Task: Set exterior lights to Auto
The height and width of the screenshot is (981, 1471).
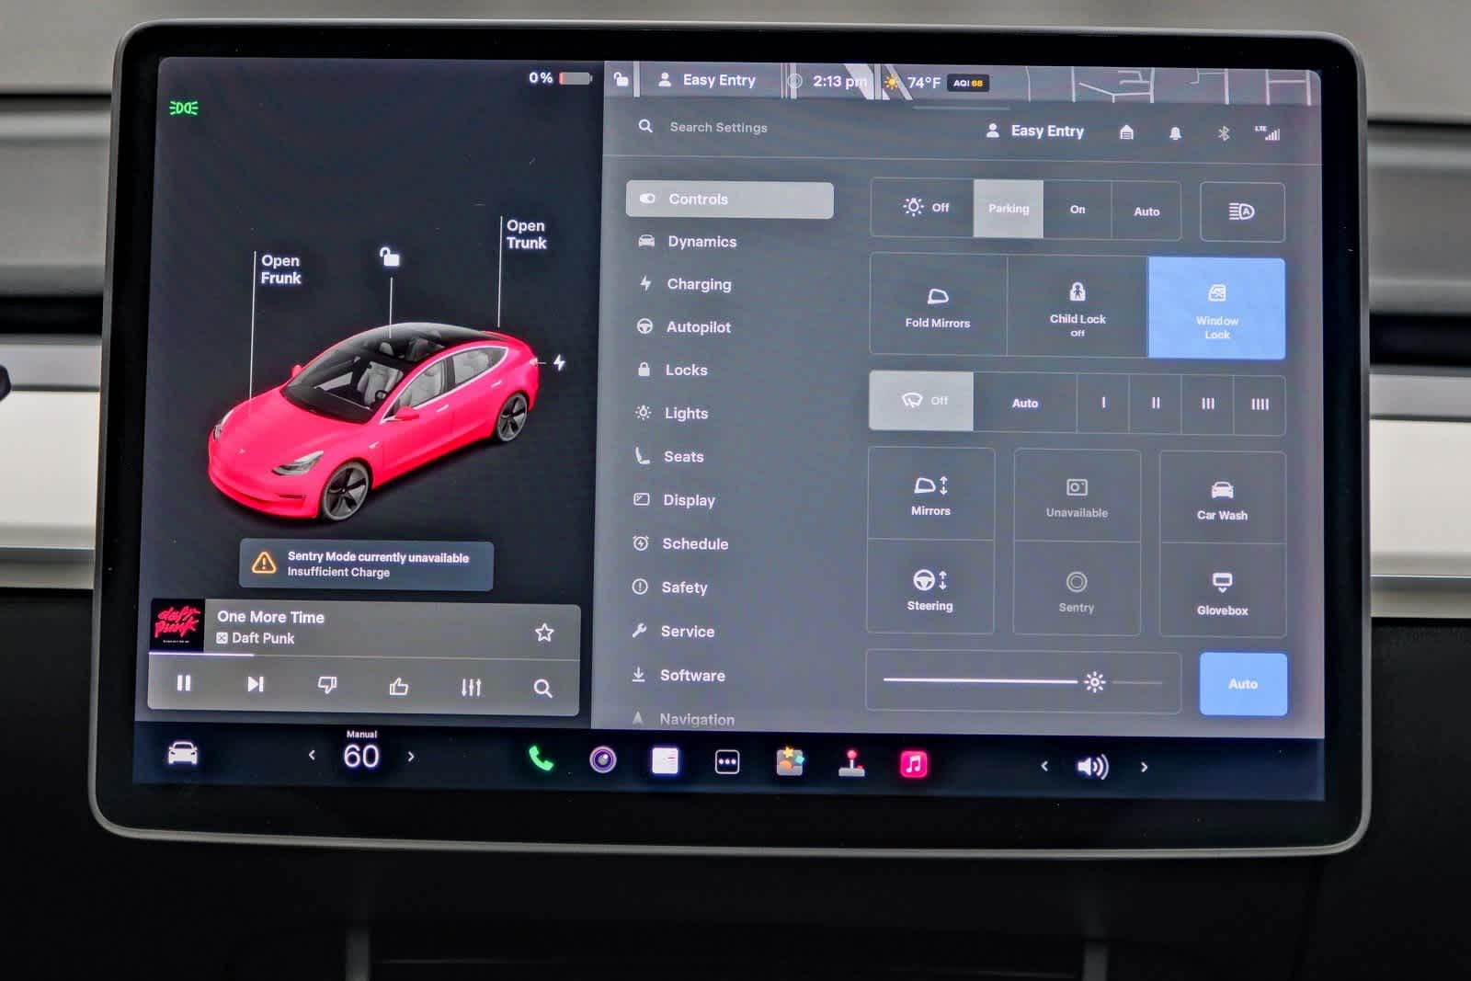Action: pyautogui.click(x=1146, y=211)
